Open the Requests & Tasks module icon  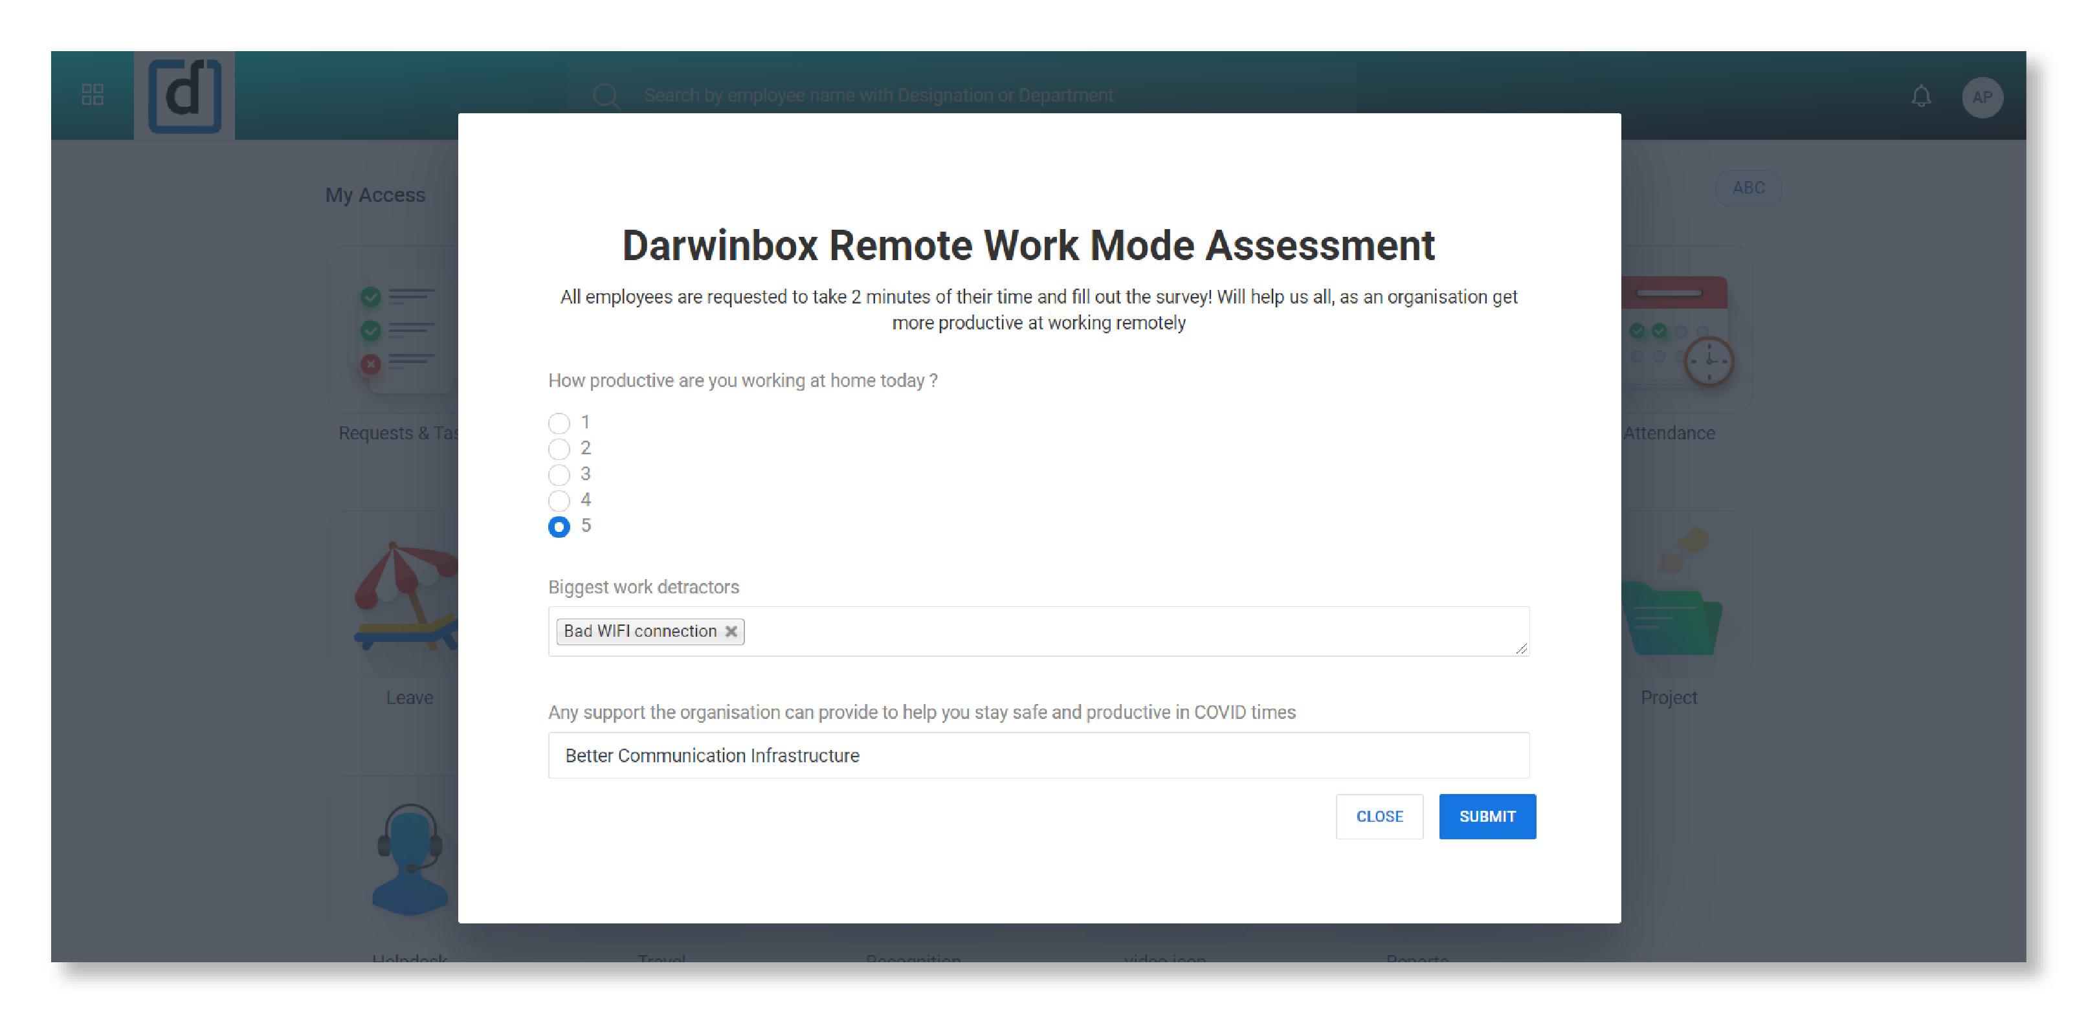(394, 329)
